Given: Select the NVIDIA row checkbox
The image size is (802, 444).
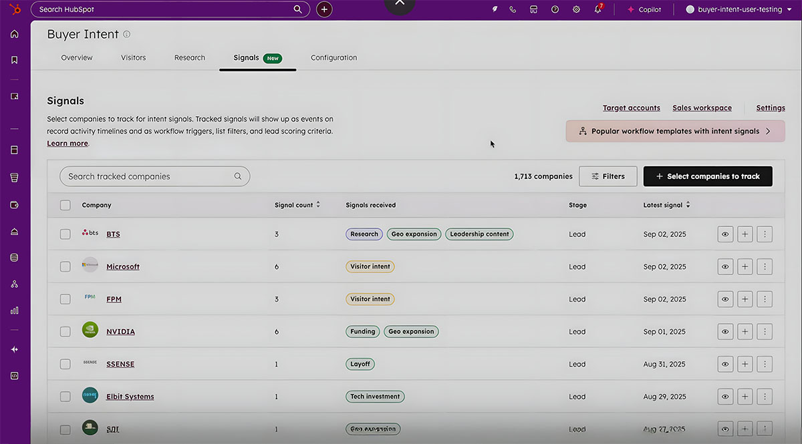Looking at the screenshot, I should [65, 331].
